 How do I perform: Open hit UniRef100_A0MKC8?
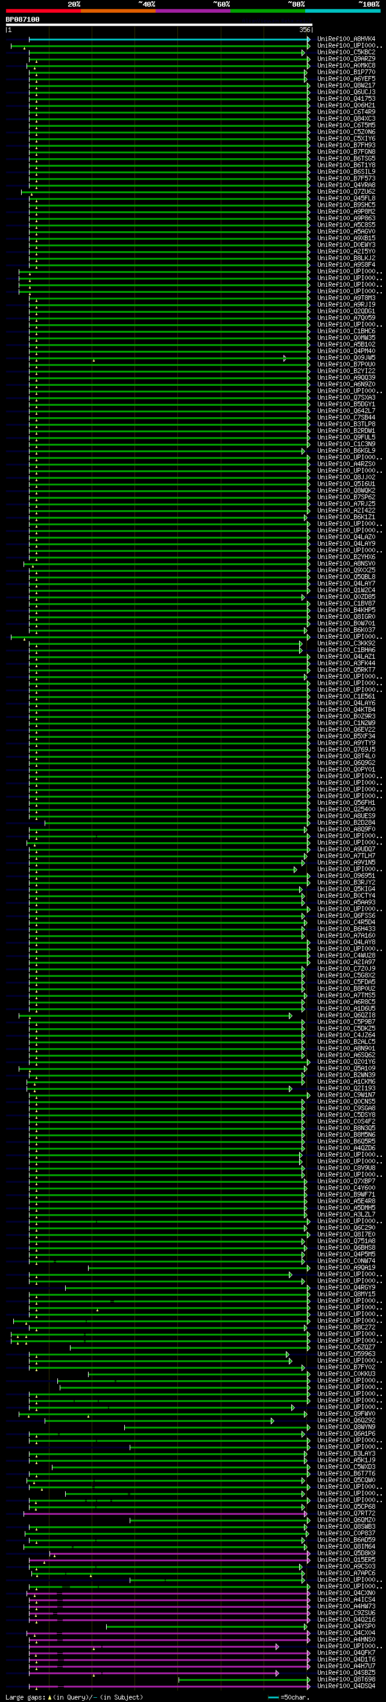click(346, 65)
